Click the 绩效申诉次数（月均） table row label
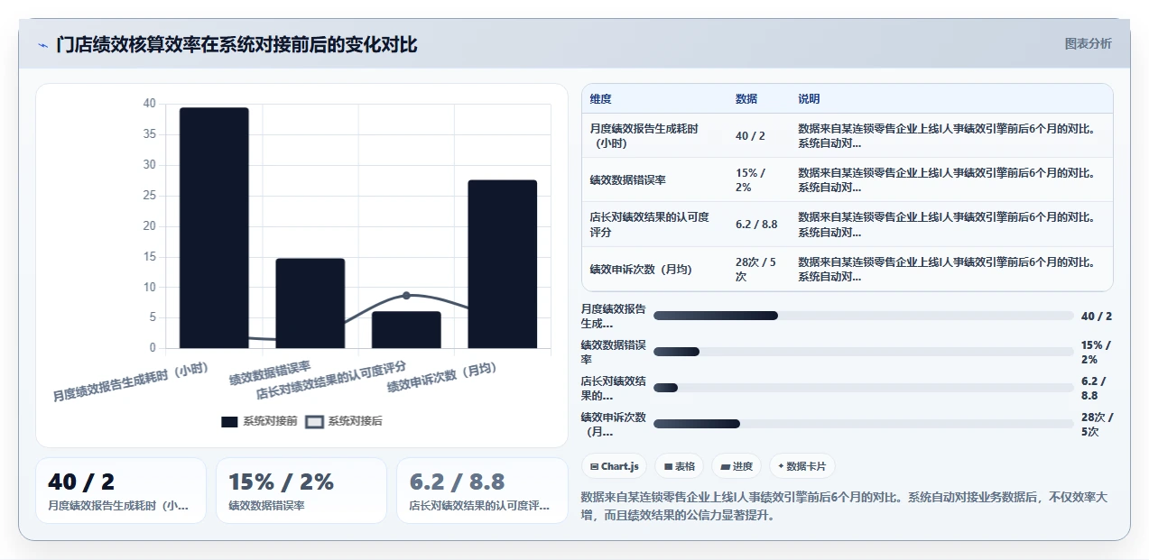Viewport: 1149px width, 560px height. click(x=641, y=269)
